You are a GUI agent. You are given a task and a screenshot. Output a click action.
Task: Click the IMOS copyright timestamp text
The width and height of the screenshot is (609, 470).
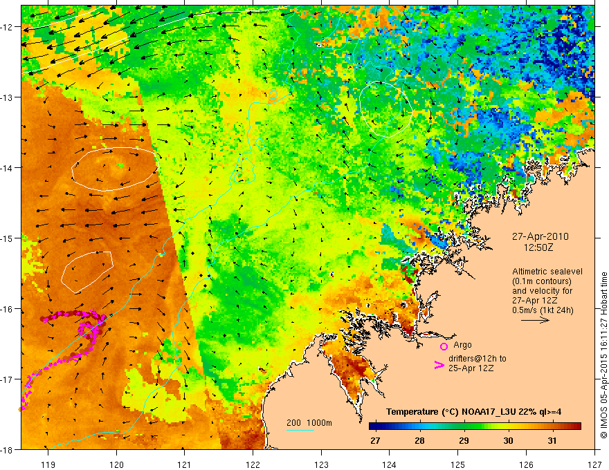coord(603,355)
